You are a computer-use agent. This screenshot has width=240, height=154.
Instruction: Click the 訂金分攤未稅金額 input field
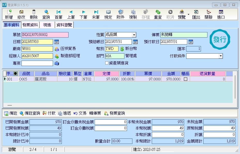click(111, 122)
